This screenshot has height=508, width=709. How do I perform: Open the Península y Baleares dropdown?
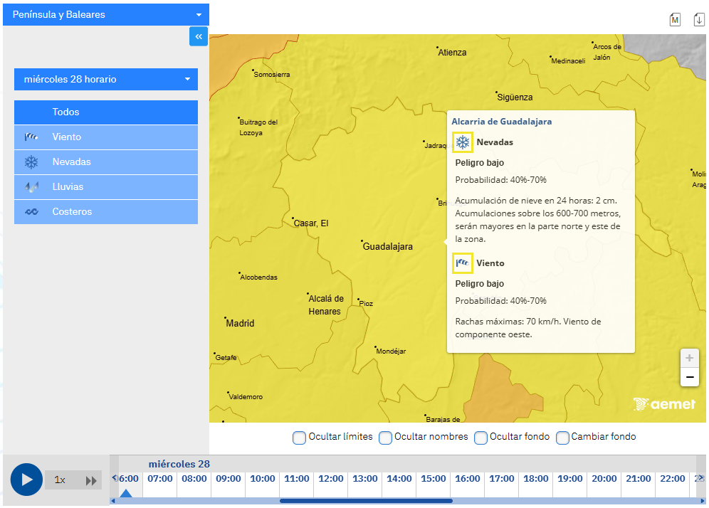tap(106, 14)
